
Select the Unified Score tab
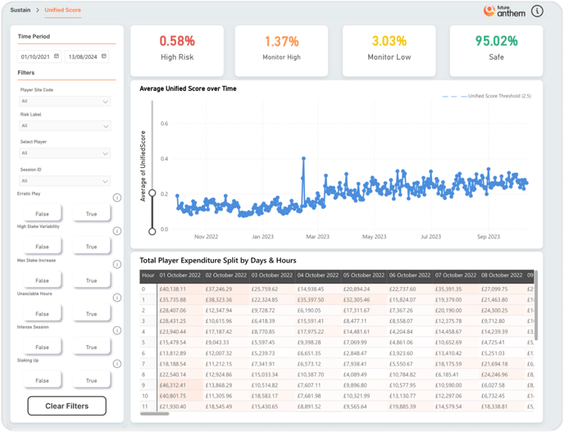[63, 10]
